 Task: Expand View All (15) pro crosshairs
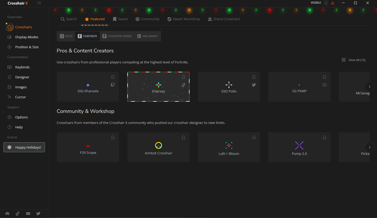click(354, 60)
